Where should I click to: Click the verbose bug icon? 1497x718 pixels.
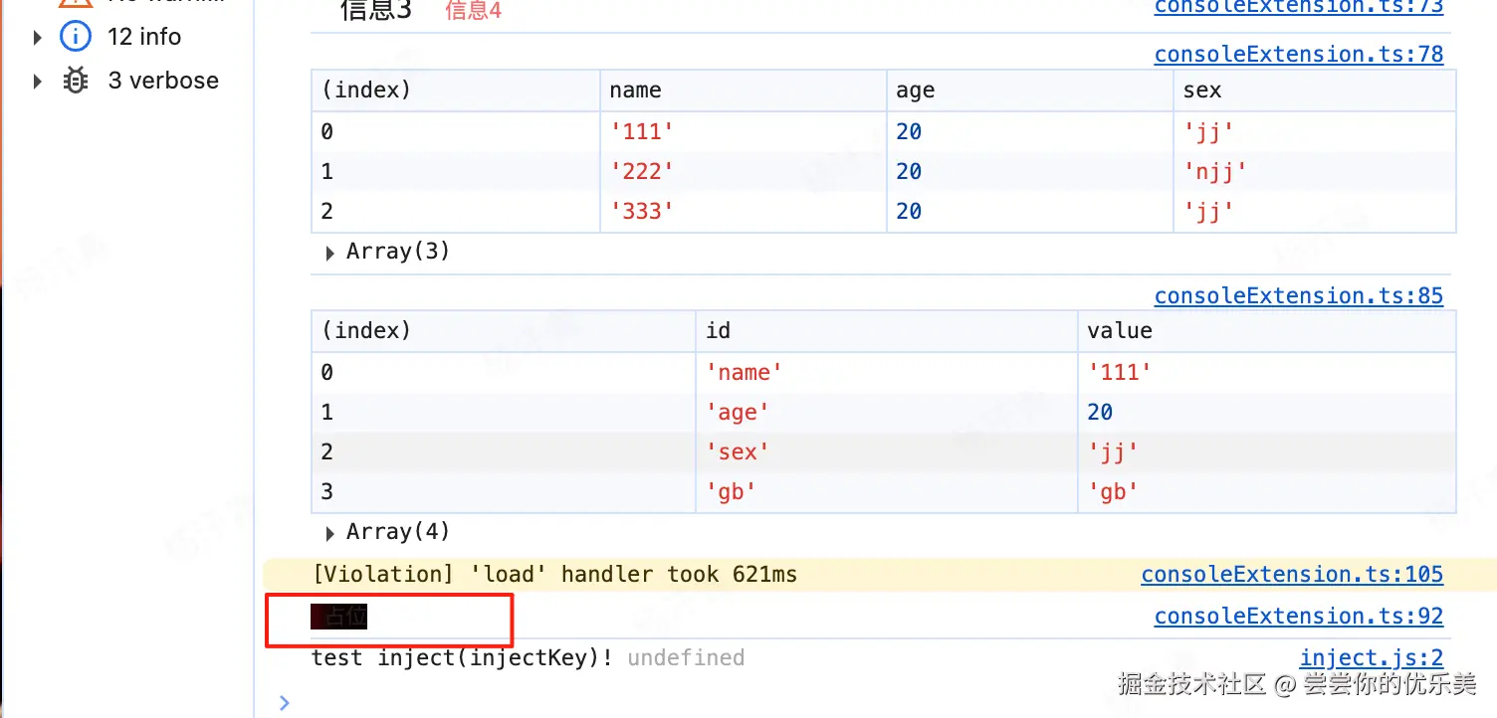pyautogui.click(x=76, y=81)
